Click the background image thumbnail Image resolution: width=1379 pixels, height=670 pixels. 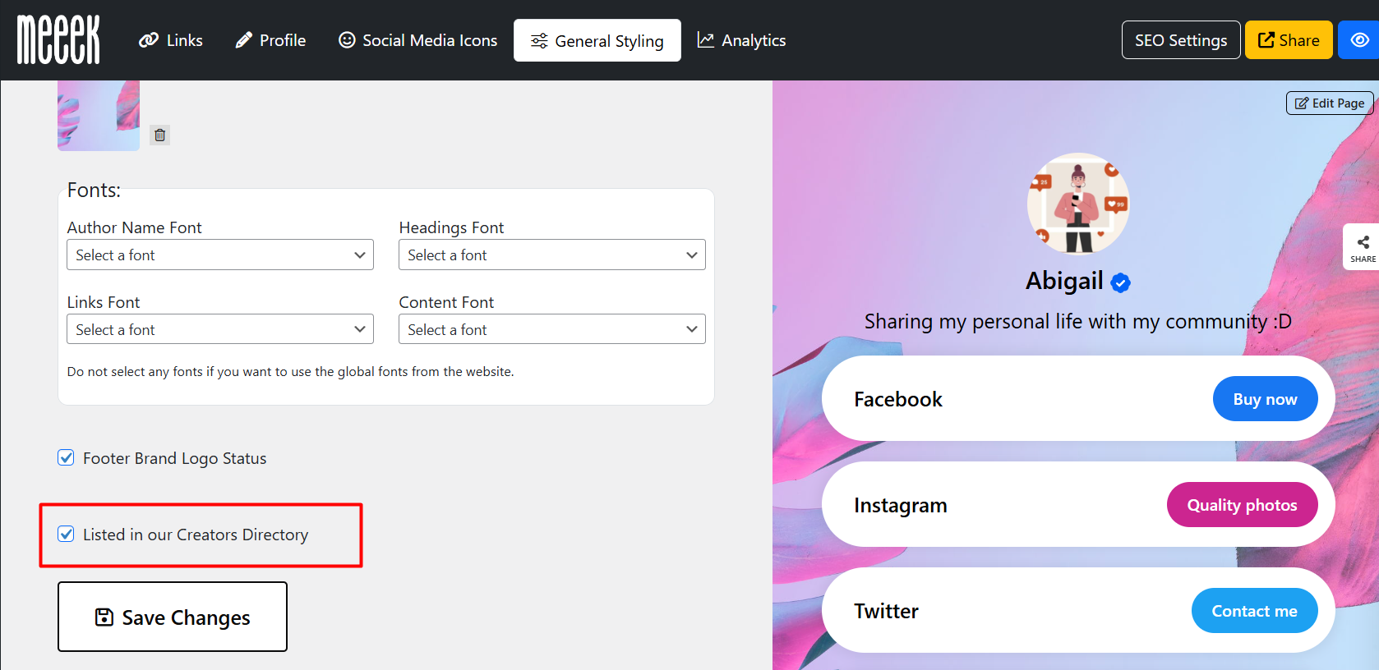[x=99, y=116]
